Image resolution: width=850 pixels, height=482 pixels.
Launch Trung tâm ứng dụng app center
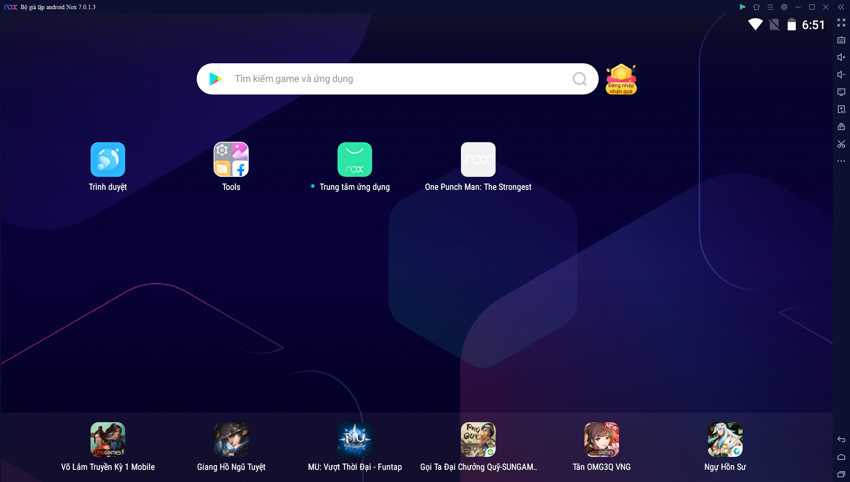pyautogui.click(x=355, y=160)
